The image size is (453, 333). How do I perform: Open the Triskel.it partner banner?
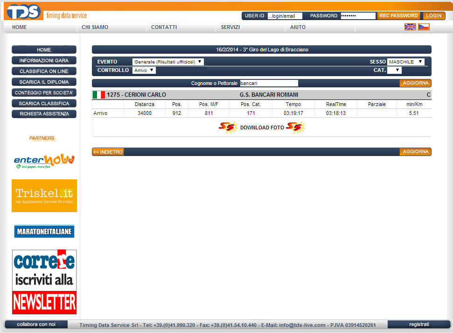tap(44, 196)
